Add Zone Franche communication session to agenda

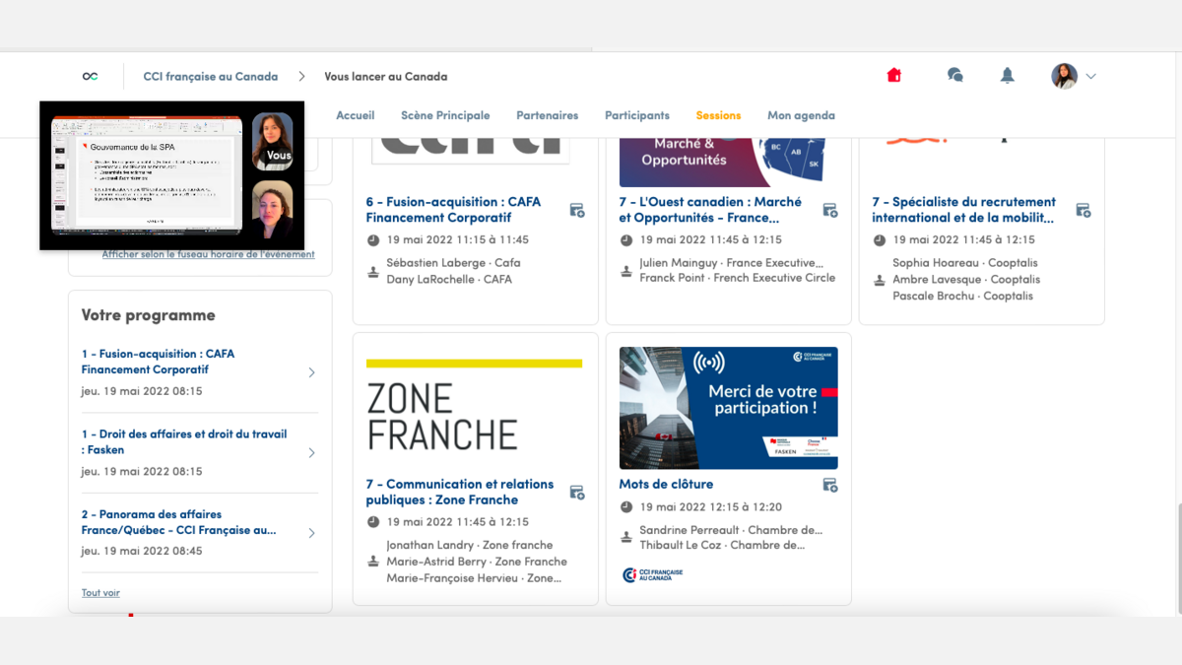pos(577,493)
